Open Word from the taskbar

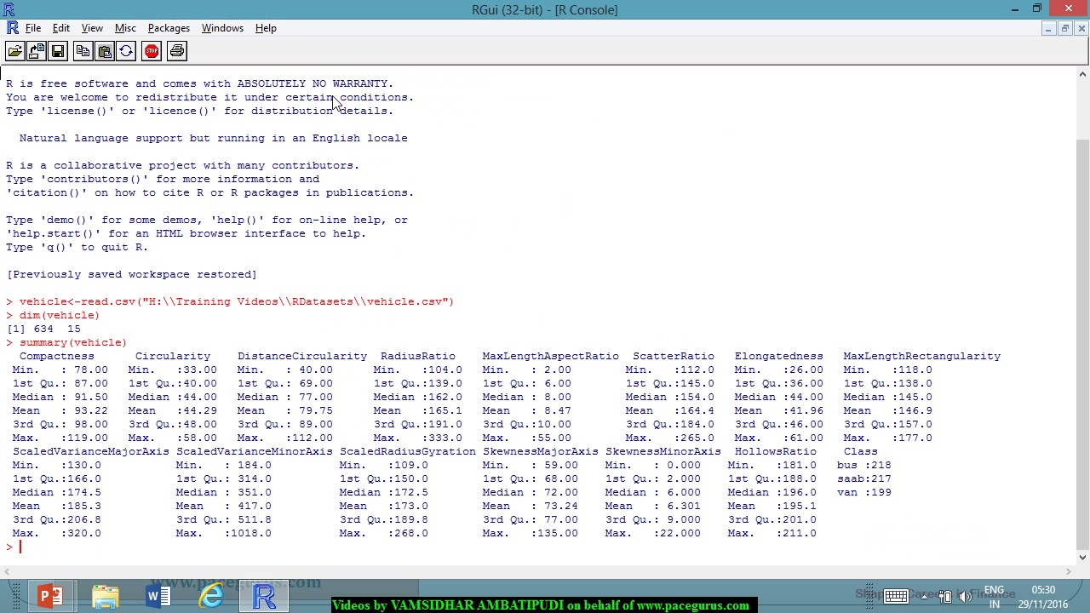(158, 596)
